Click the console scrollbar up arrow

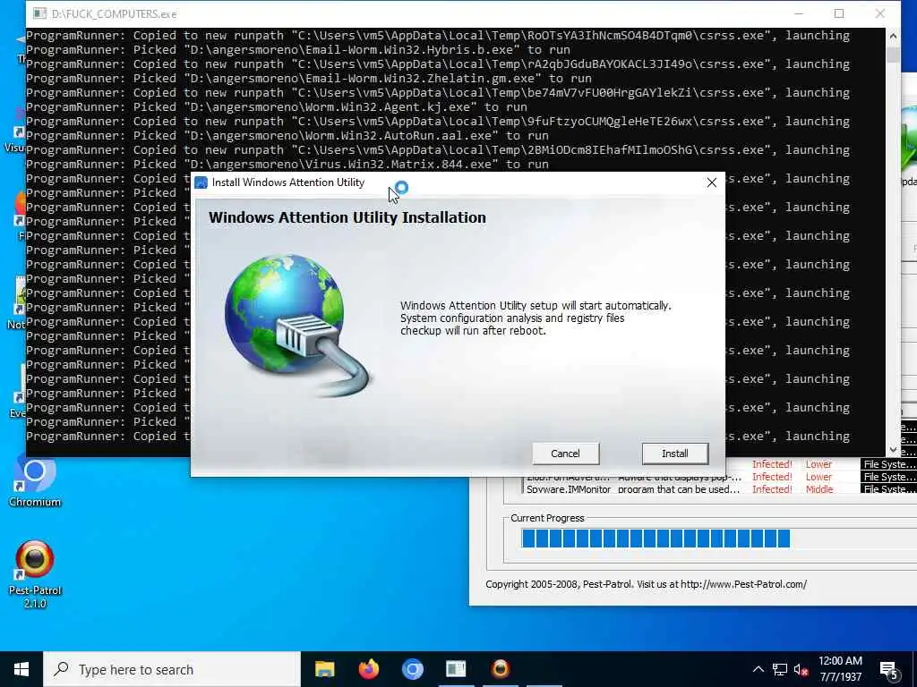pos(893,36)
